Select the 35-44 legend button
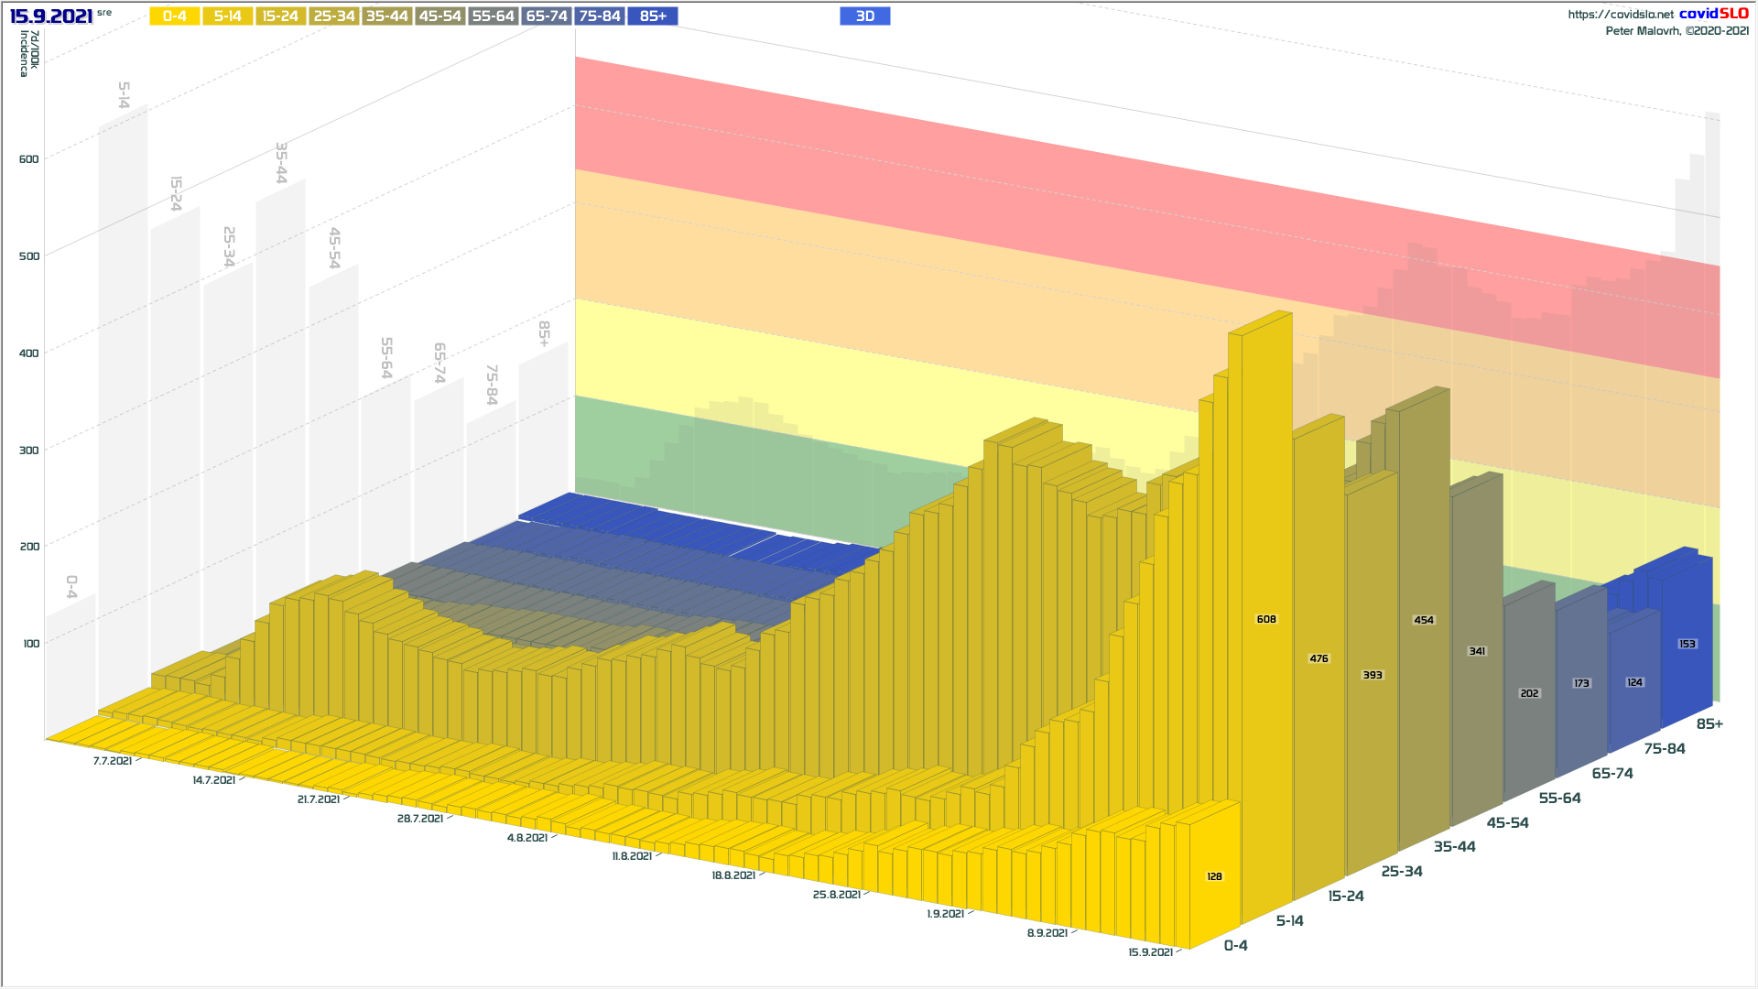The width and height of the screenshot is (1758, 989). (x=386, y=16)
